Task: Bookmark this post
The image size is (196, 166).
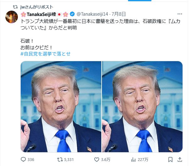Action: tap(170, 160)
